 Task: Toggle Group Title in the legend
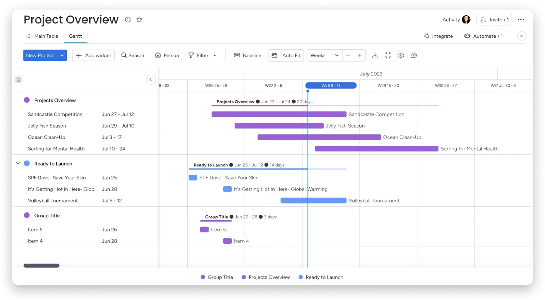coord(217,277)
